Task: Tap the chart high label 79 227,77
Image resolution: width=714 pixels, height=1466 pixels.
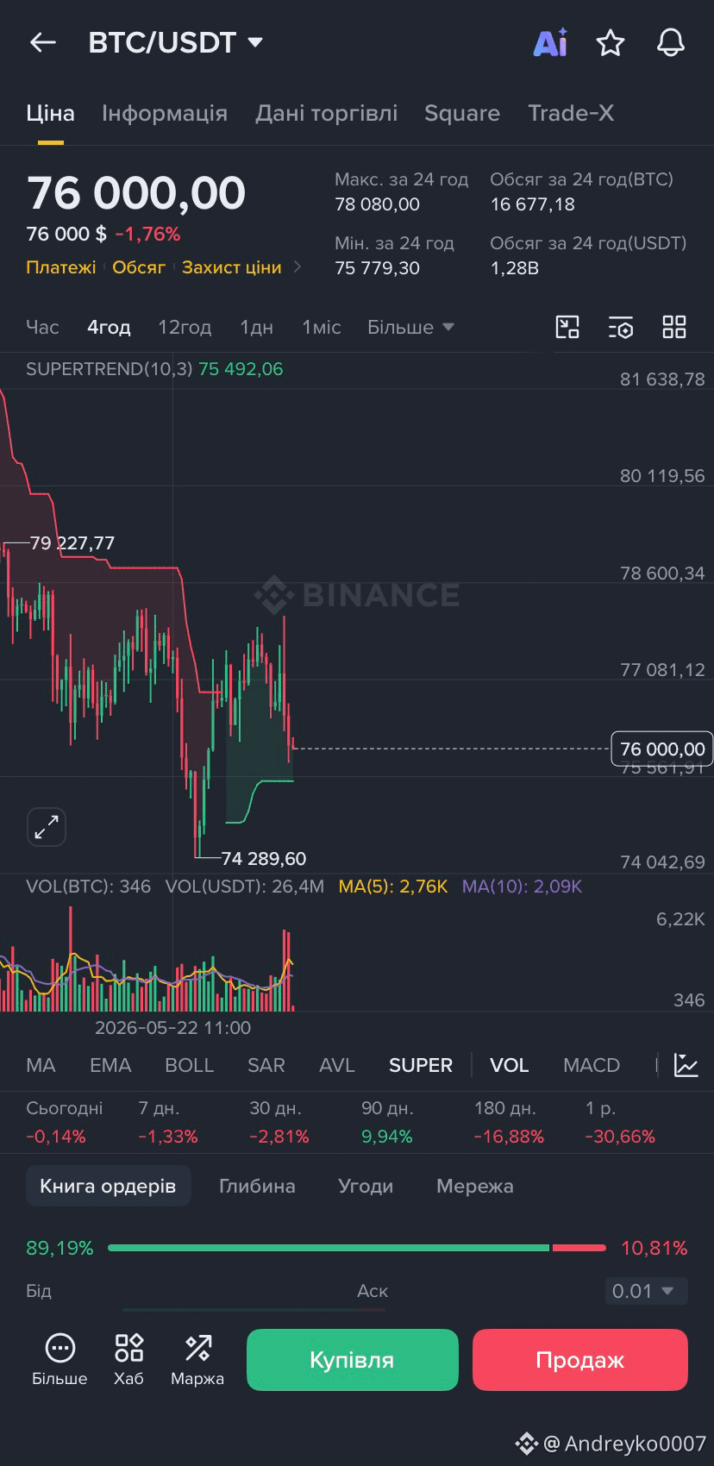Action: point(72,542)
